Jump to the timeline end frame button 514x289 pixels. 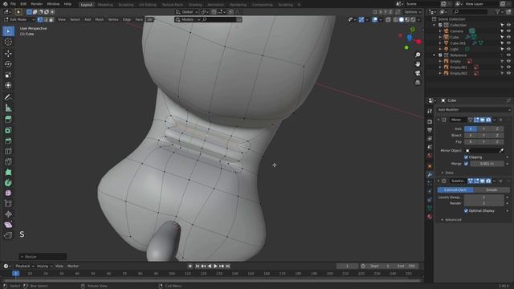click(x=228, y=266)
